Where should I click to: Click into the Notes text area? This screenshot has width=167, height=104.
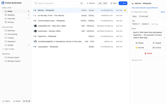pyautogui.click(x=148, y=35)
